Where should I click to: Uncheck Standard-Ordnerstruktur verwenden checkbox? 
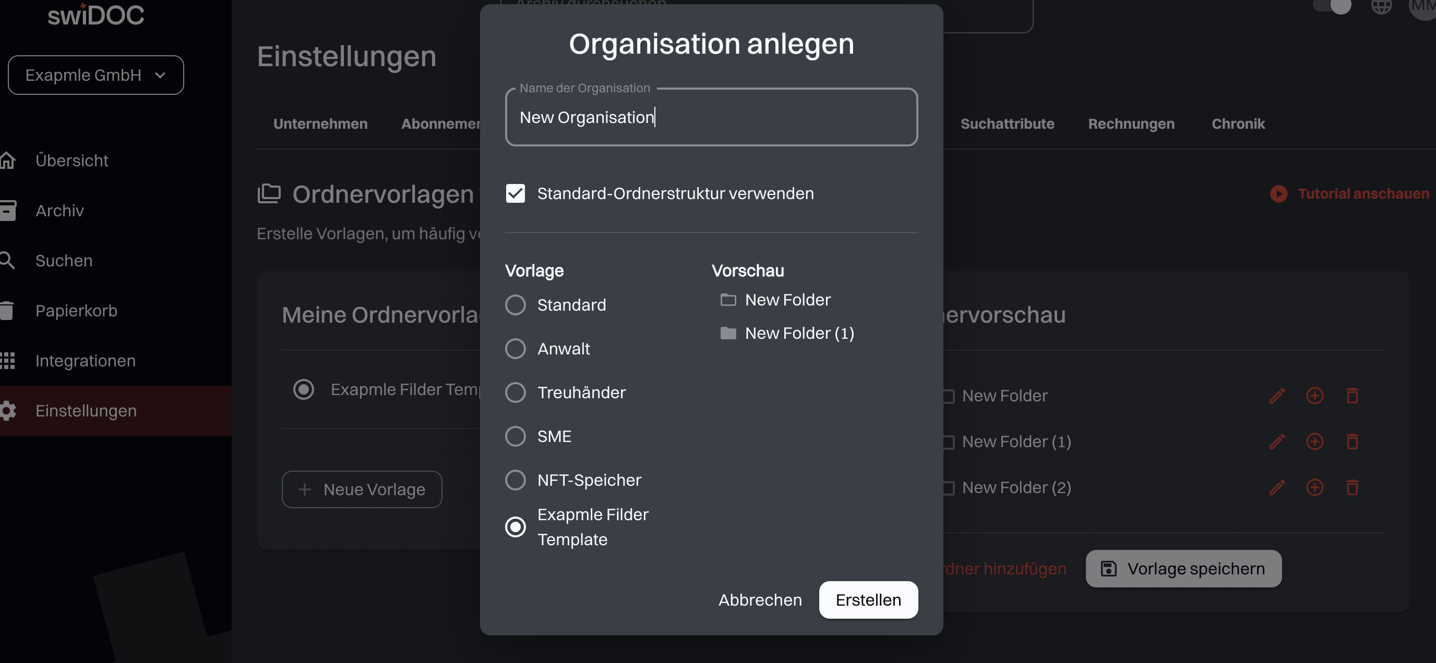click(x=515, y=193)
